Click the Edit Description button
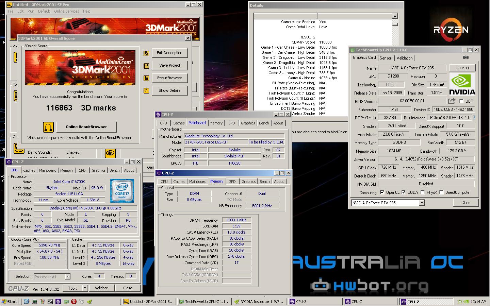 pyautogui.click(x=169, y=53)
